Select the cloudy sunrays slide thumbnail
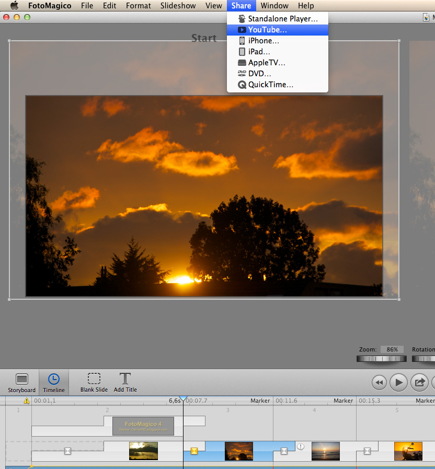 tap(143, 451)
